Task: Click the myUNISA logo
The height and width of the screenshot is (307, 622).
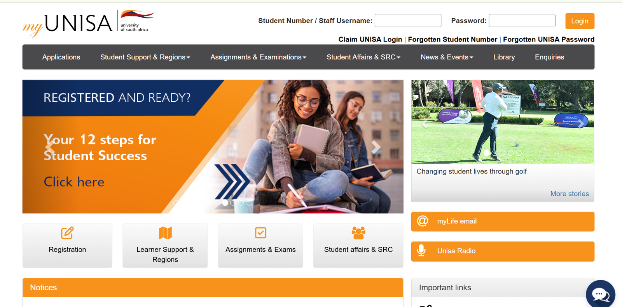Action: [x=88, y=23]
